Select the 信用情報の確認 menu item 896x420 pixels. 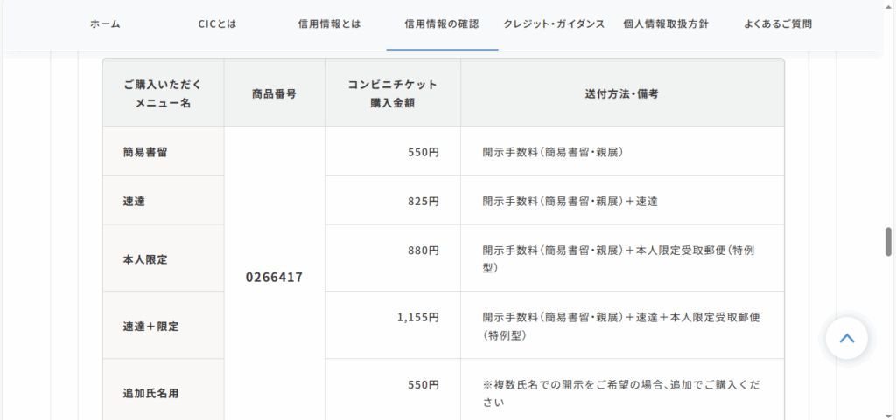point(442,24)
